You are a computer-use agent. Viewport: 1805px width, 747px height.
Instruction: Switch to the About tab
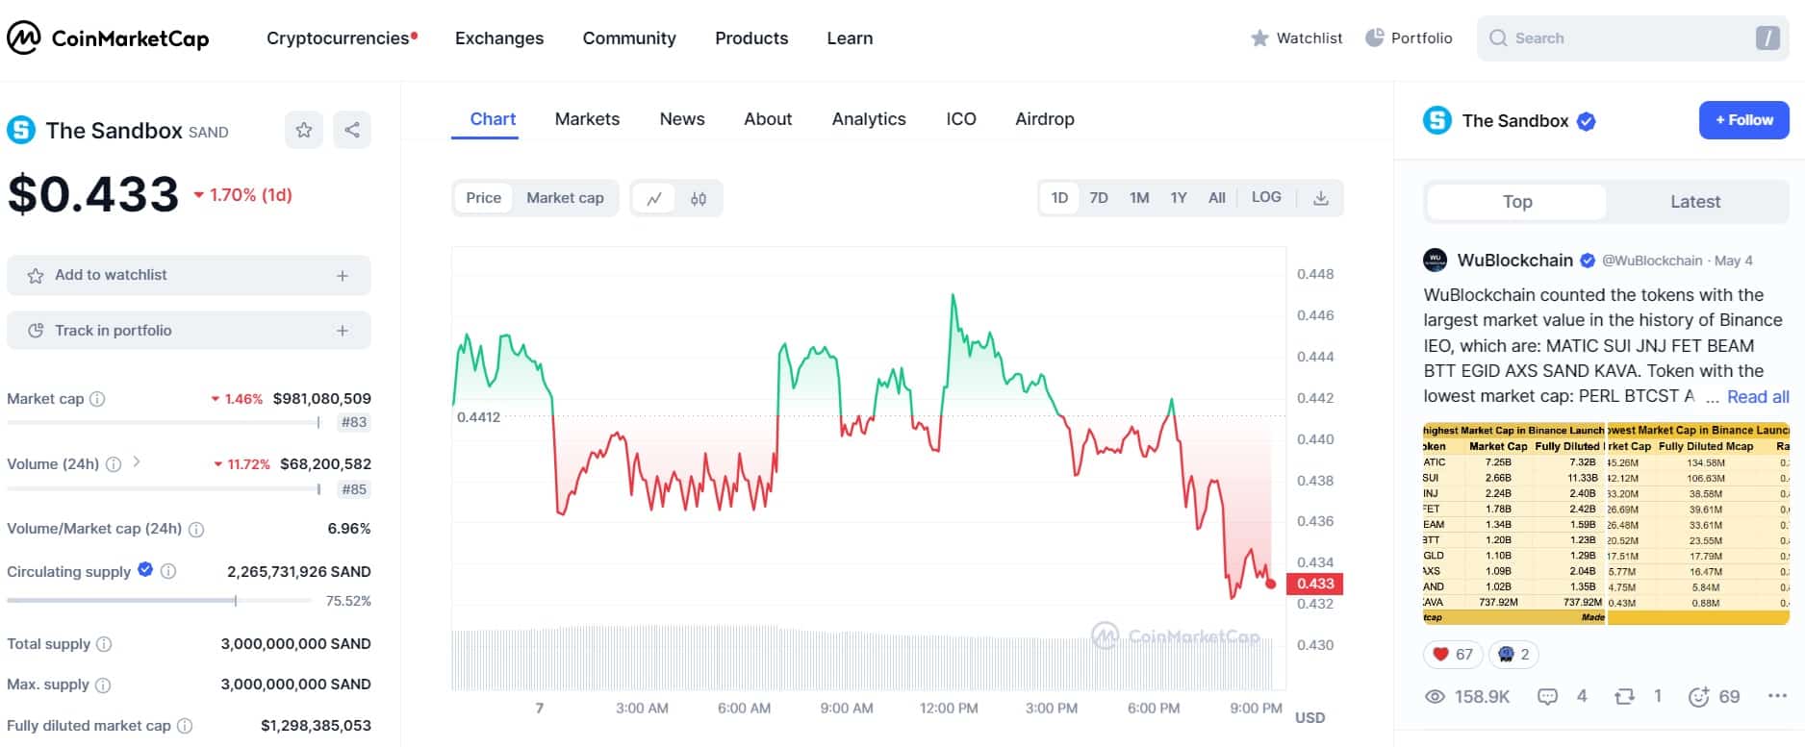click(768, 119)
